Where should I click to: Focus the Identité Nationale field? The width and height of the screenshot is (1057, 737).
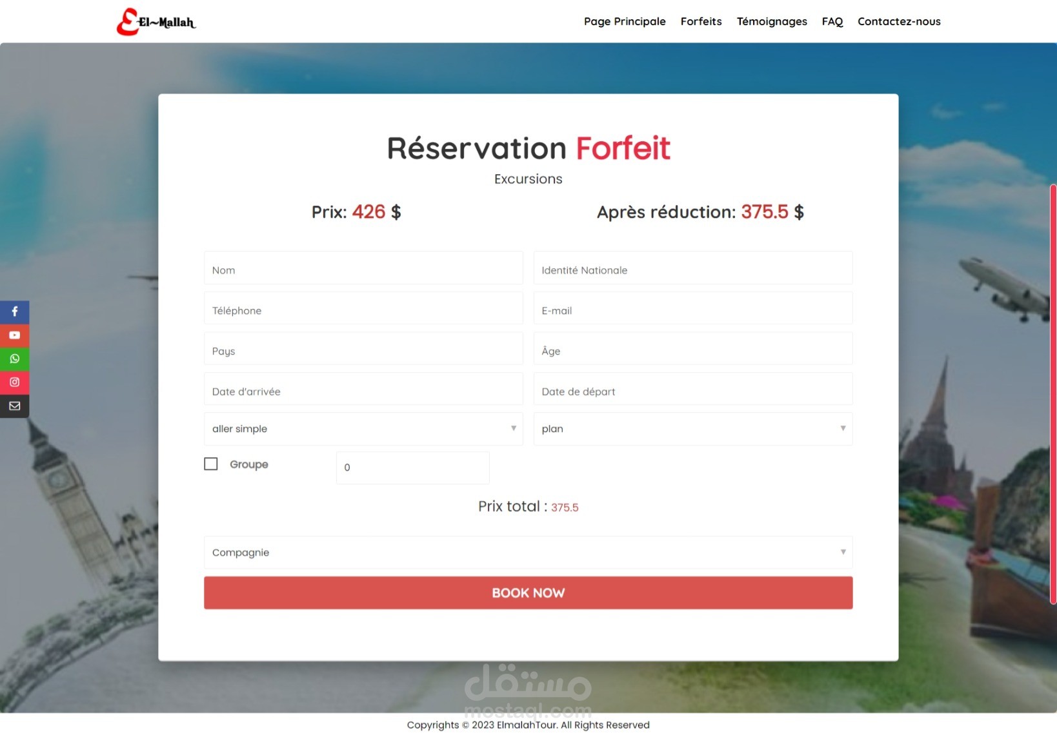[693, 268]
